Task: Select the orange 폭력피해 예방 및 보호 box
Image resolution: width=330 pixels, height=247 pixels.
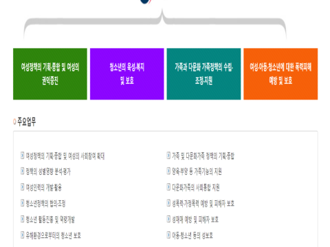Action: pos(280,74)
